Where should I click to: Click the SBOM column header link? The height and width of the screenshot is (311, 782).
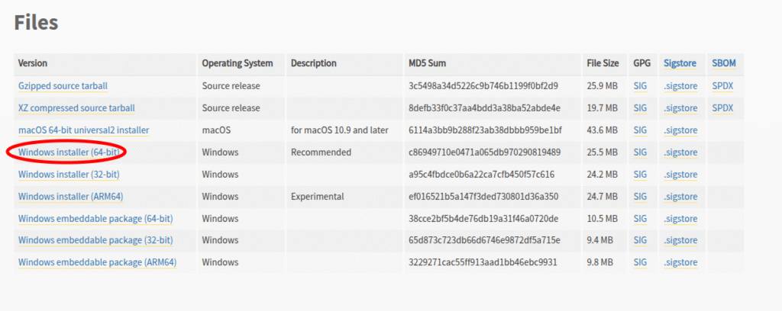point(724,63)
